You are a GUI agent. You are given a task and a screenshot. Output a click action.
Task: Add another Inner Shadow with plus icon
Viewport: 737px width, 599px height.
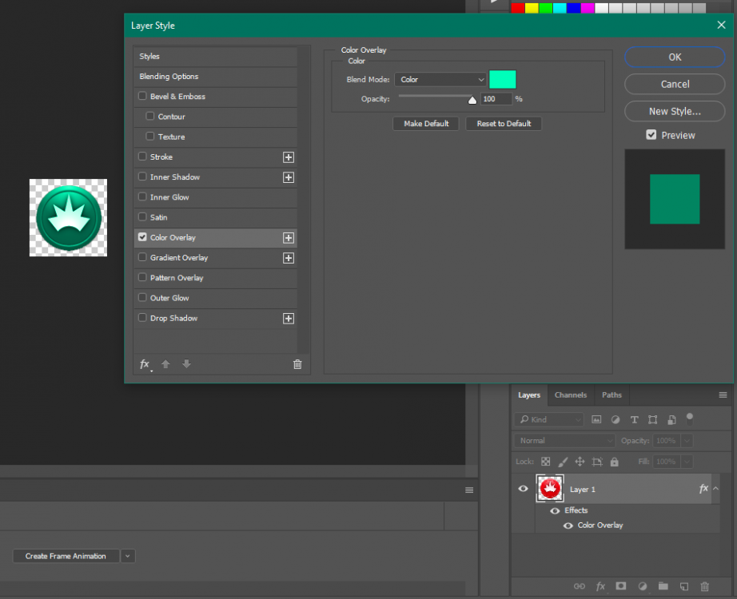tap(288, 177)
